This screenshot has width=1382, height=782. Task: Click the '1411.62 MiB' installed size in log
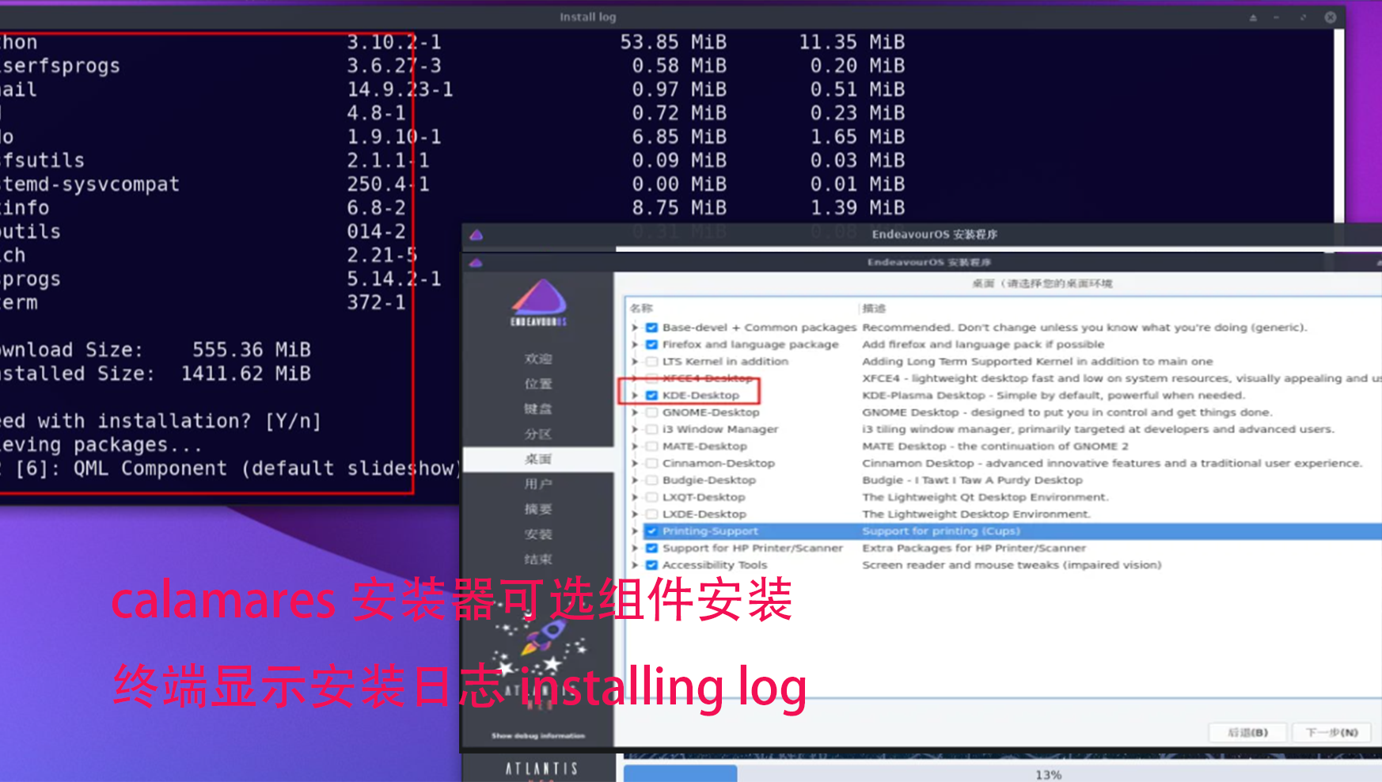coord(246,374)
